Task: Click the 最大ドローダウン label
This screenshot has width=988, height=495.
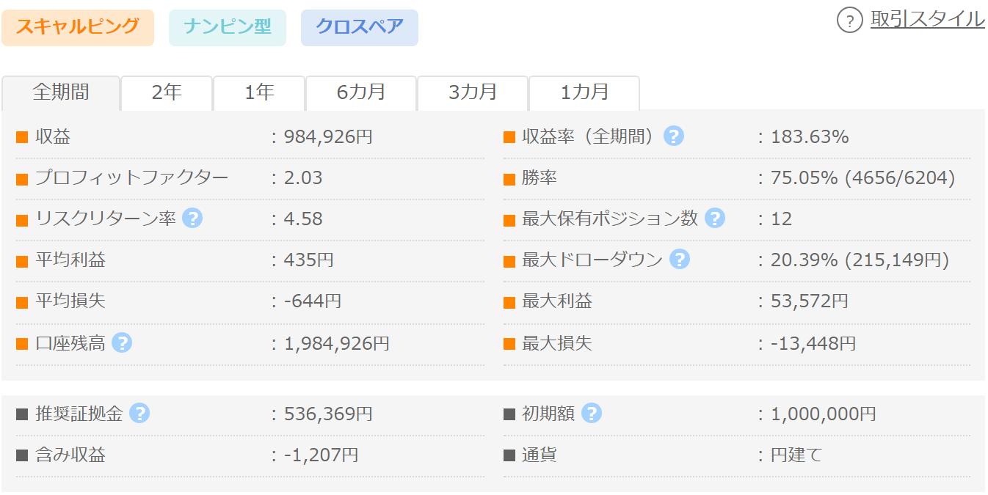Action: (x=592, y=260)
